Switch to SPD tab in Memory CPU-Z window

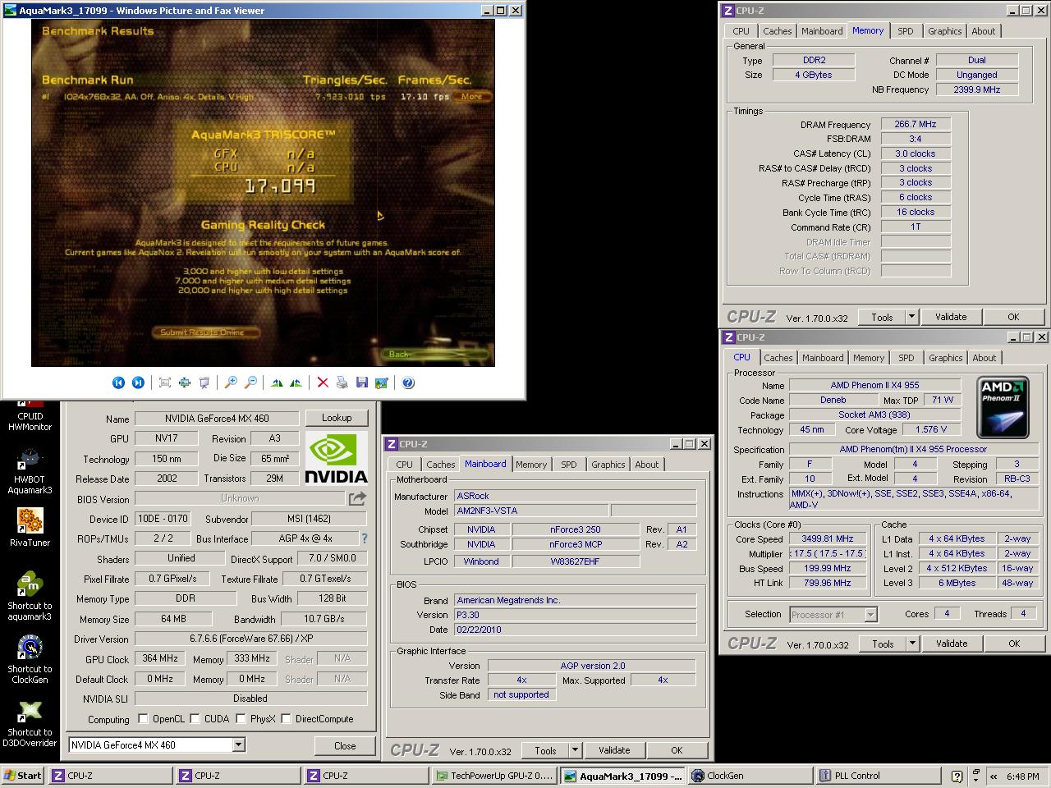pos(906,31)
